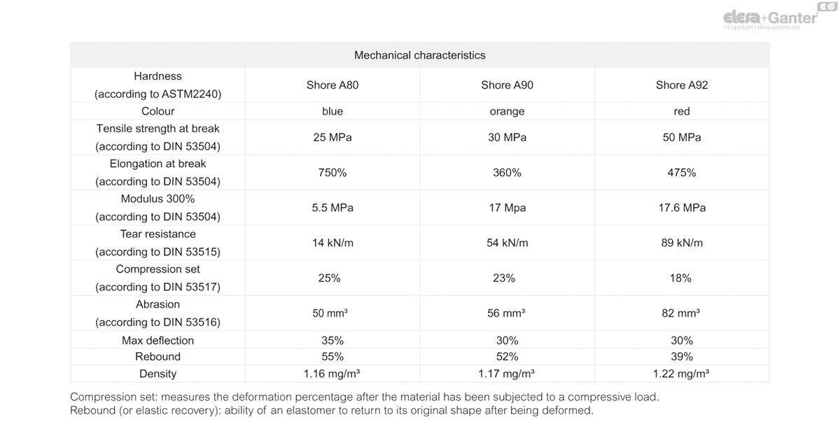
Task: Select the Mechanical characteristics table header
Action: coord(419,55)
